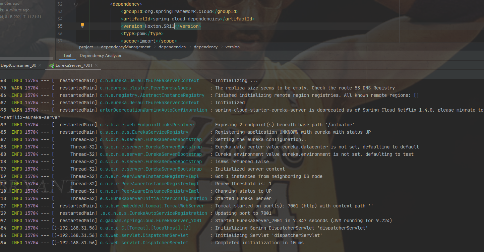
Task: Click 'Eureka environment value' log message
Action: coord(314,154)
